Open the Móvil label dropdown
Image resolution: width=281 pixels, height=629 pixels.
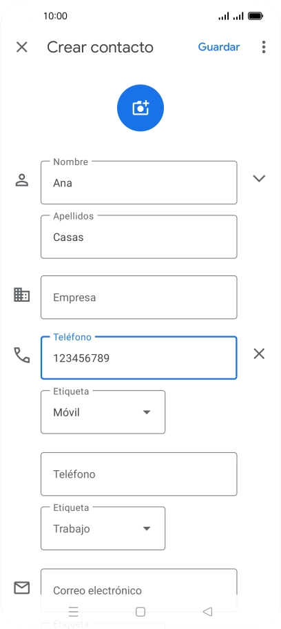[x=103, y=412]
